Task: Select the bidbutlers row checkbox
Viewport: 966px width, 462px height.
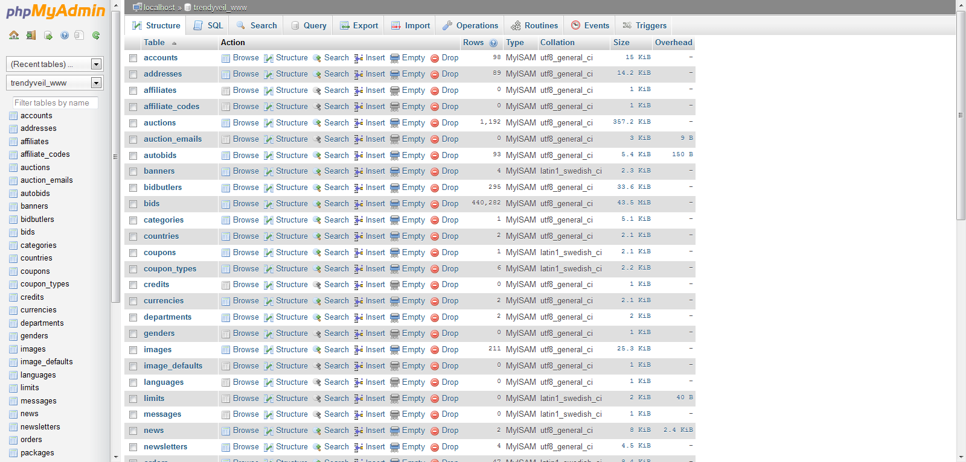Action: [x=133, y=188]
